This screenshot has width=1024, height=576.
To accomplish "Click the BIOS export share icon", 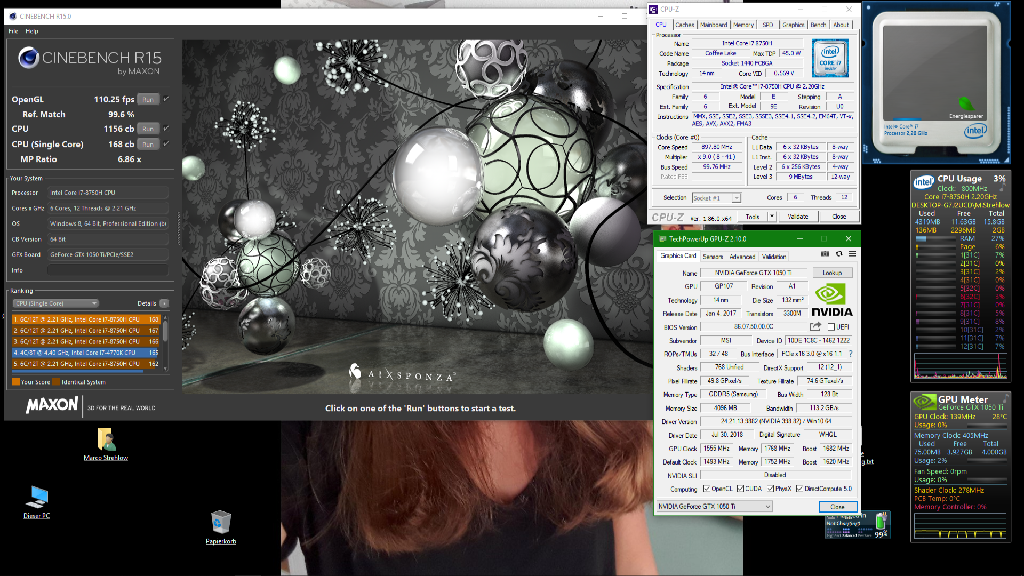I will click(815, 326).
